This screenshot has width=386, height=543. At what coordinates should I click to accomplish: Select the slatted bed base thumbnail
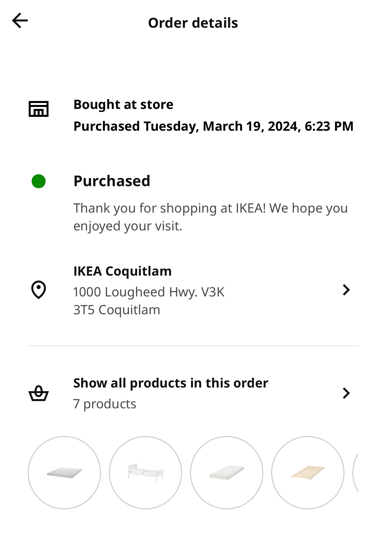(308, 473)
